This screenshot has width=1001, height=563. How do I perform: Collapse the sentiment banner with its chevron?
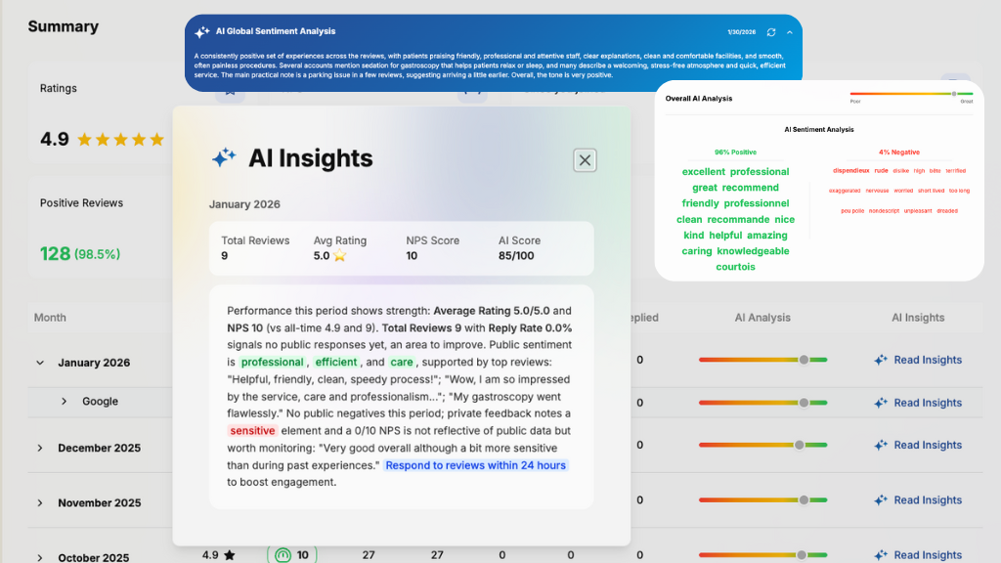click(791, 32)
